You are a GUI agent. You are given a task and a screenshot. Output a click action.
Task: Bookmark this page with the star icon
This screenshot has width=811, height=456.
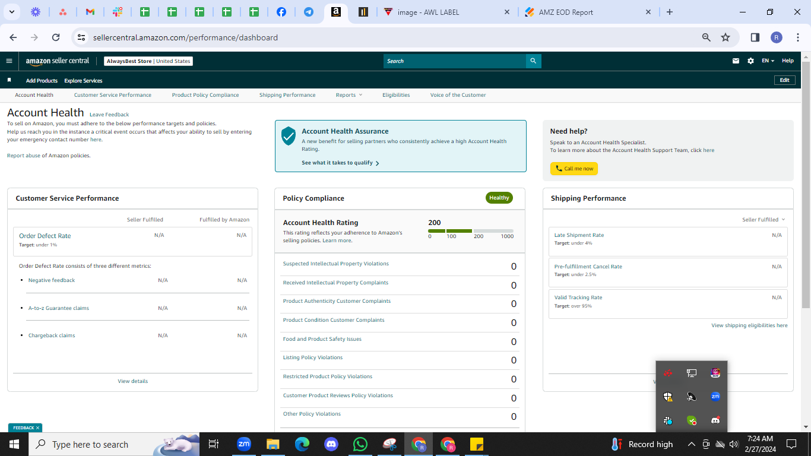[726, 37]
